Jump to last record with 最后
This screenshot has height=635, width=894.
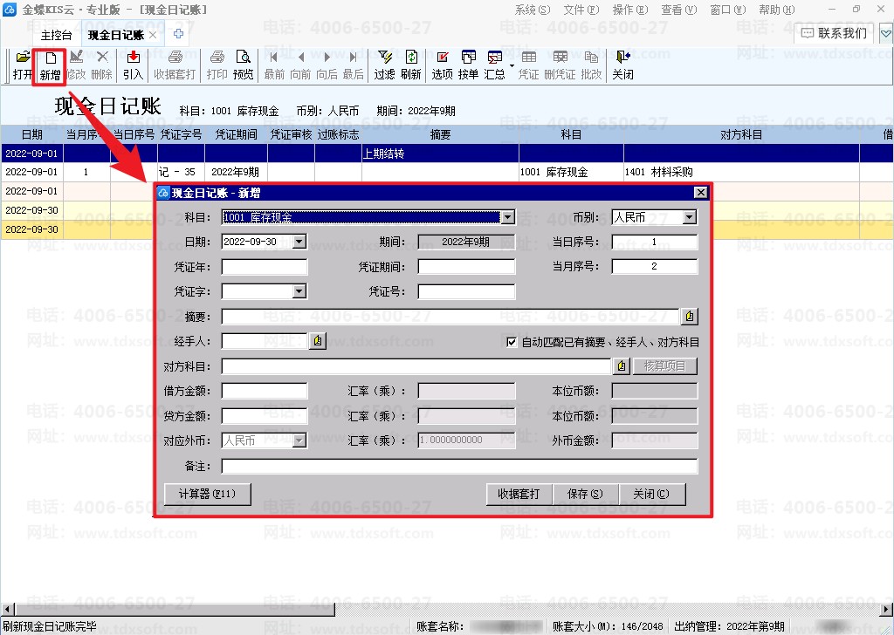pyautogui.click(x=353, y=65)
